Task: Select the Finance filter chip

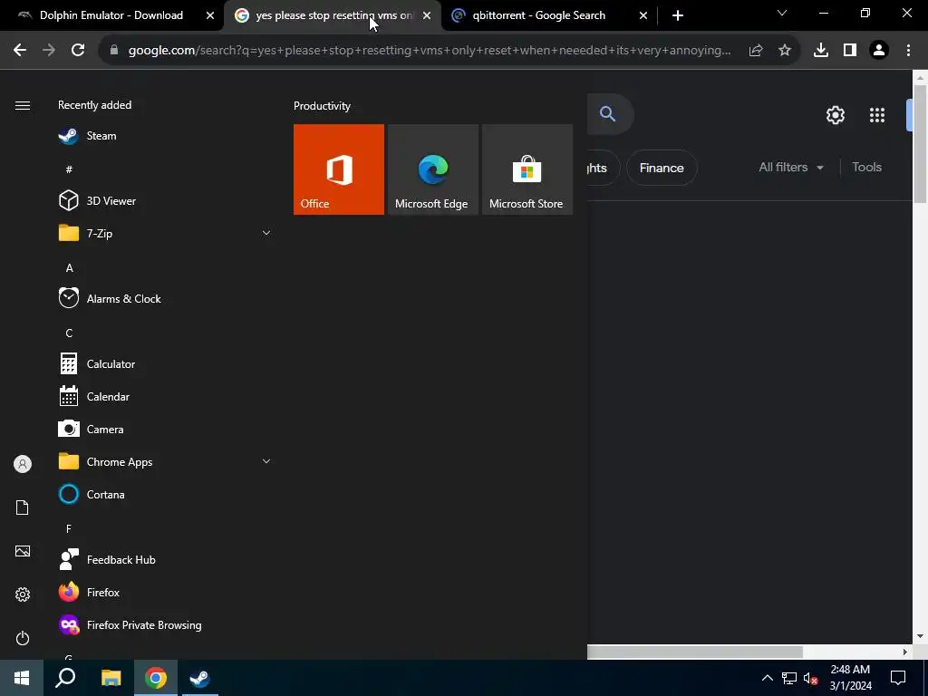Action: coord(662,168)
